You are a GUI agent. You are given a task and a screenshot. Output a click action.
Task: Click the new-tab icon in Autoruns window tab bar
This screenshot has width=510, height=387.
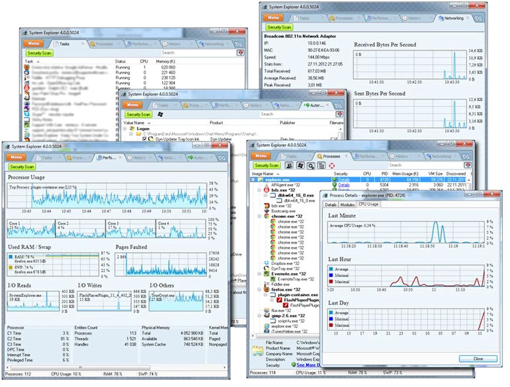[339, 105]
